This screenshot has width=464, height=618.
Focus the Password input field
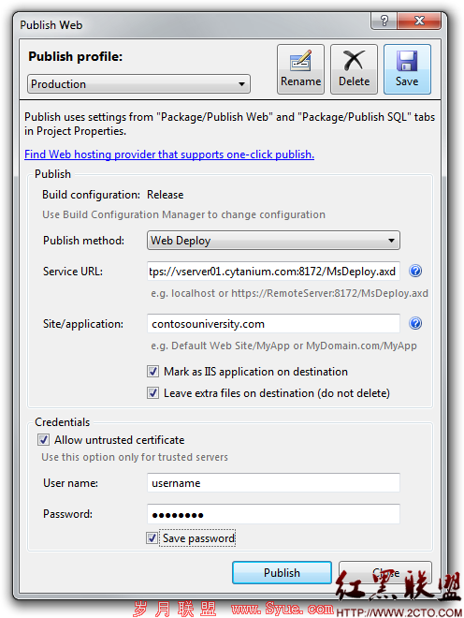coord(273,514)
